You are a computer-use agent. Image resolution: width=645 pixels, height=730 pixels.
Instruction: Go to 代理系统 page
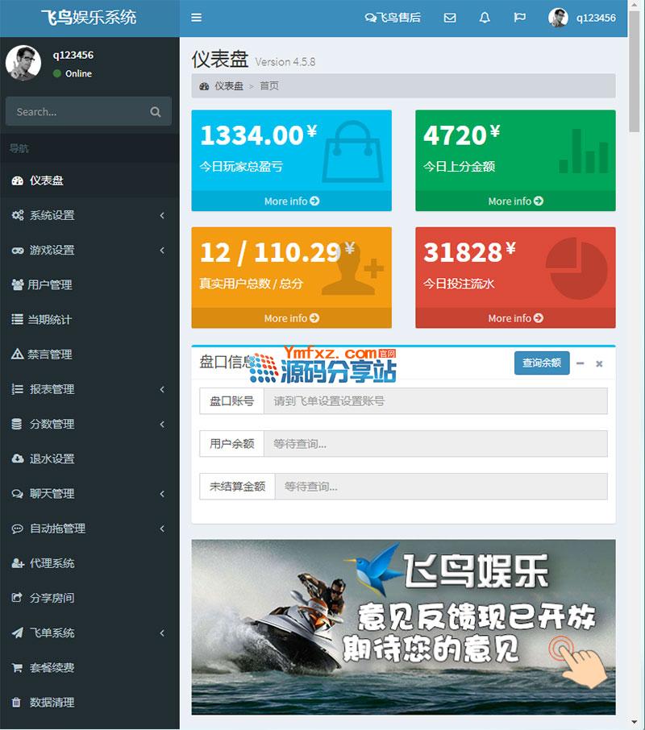coord(52,563)
